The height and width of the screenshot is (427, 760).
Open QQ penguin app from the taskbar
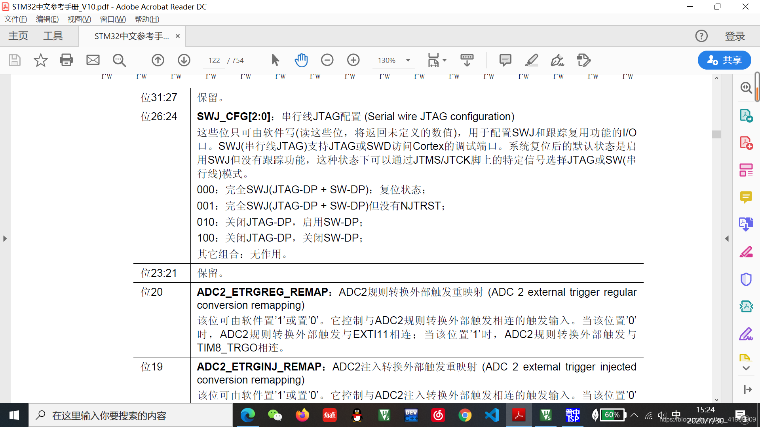point(357,415)
